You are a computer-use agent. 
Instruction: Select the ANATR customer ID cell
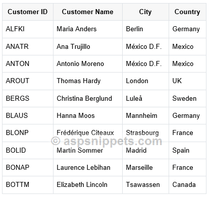click(28, 46)
